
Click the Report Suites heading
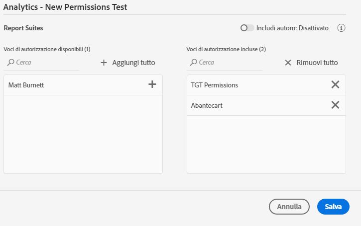[23, 28]
